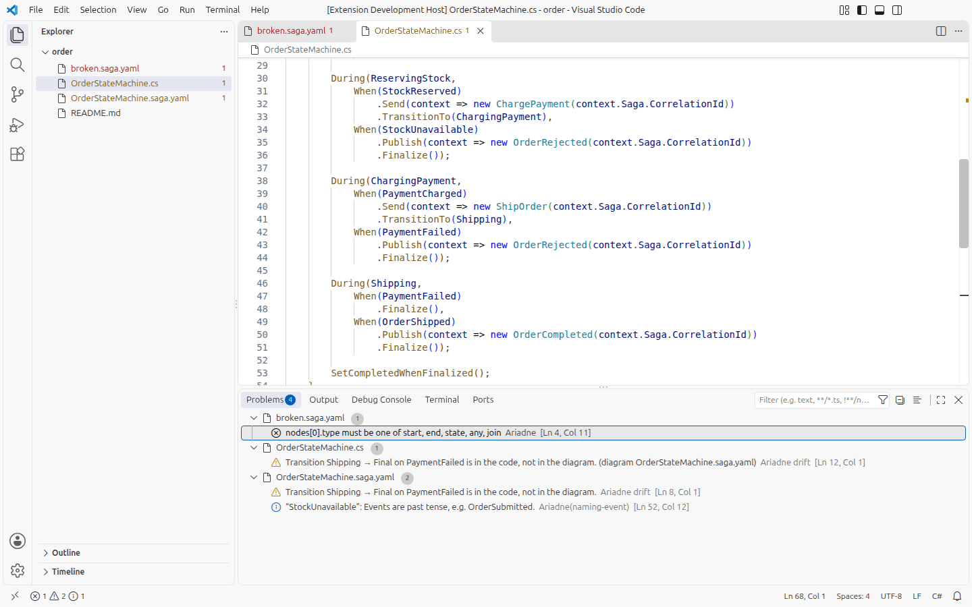
Task: Change indentation via Spaces: 4
Action: point(853,596)
